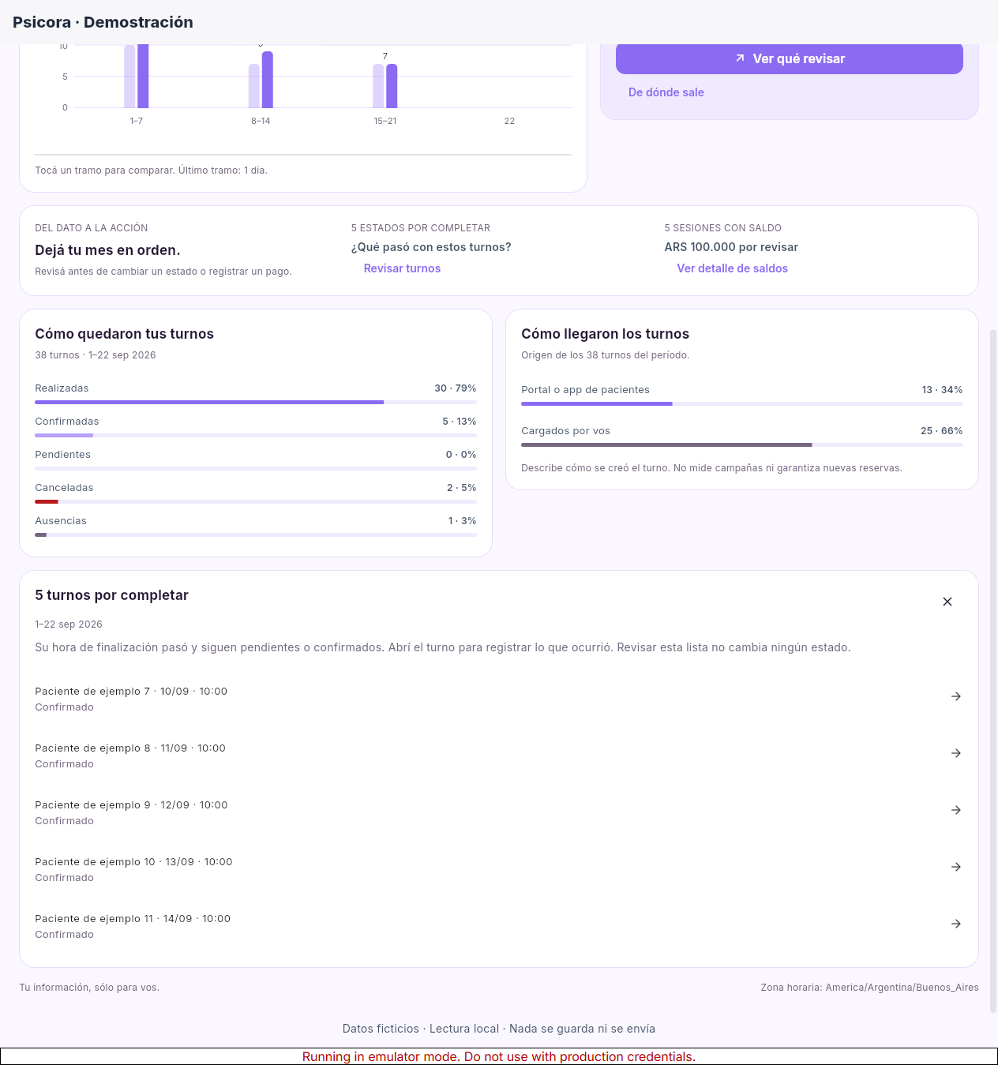
Task: Select the 15–21 chart bar group
Action: click(x=385, y=85)
